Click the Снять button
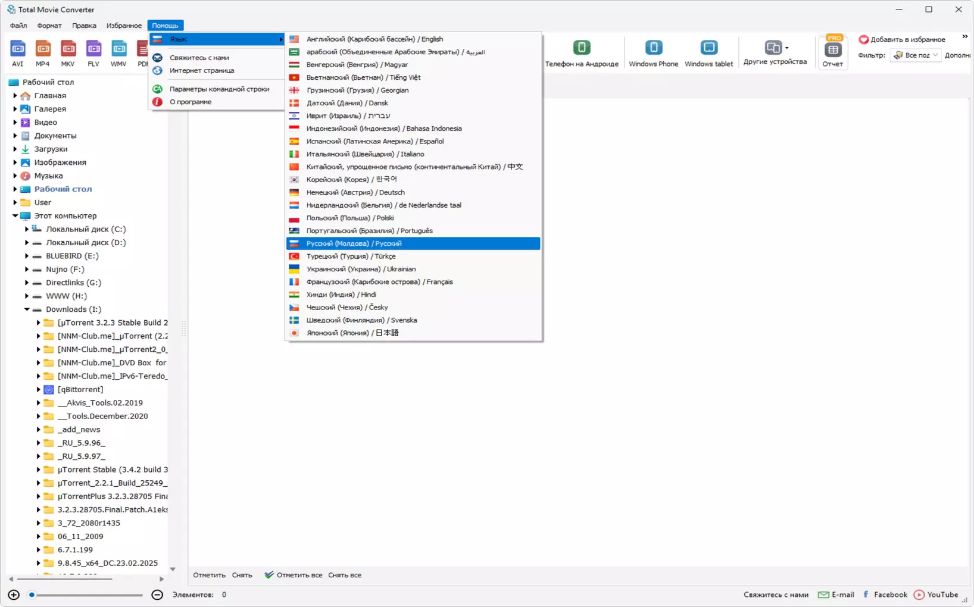 pos(242,575)
